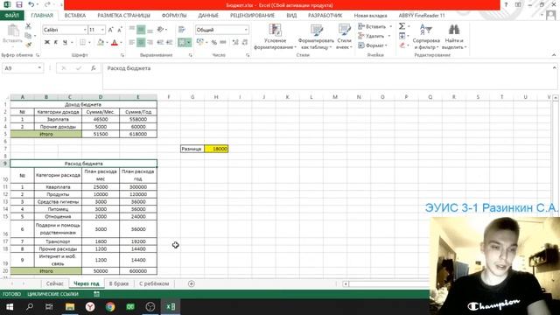The height and width of the screenshot is (315, 560).
Task: Collapse the ribbon with the up chevron
Action: click(554, 55)
